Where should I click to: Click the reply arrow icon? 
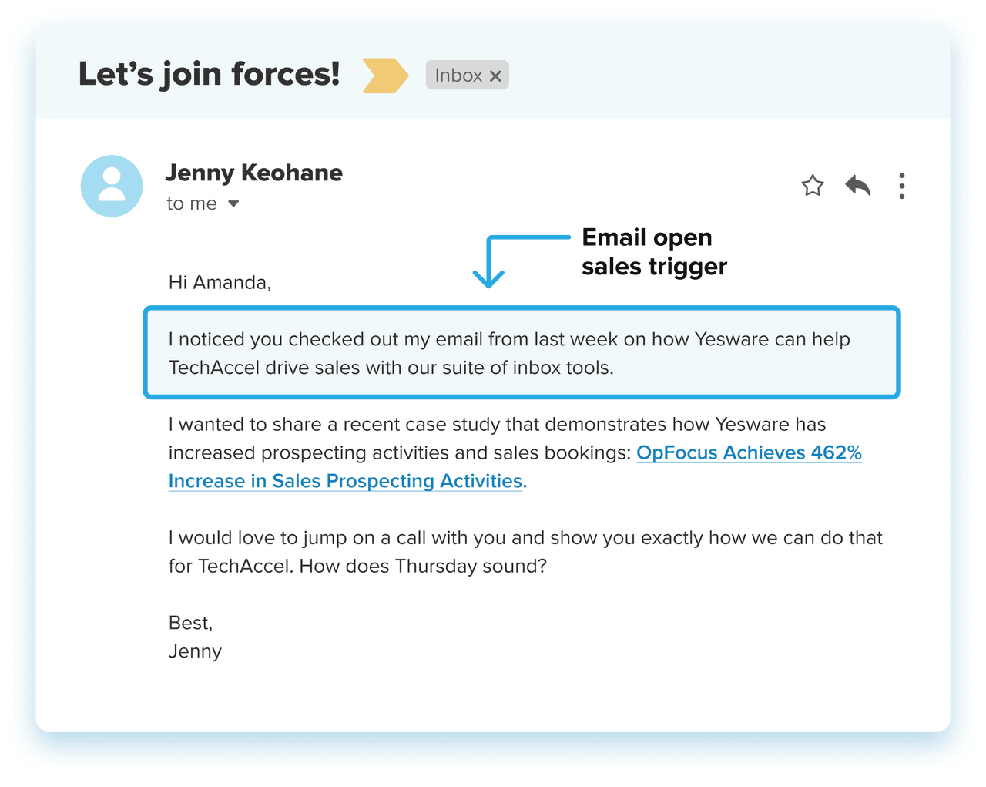(x=857, y=186)
